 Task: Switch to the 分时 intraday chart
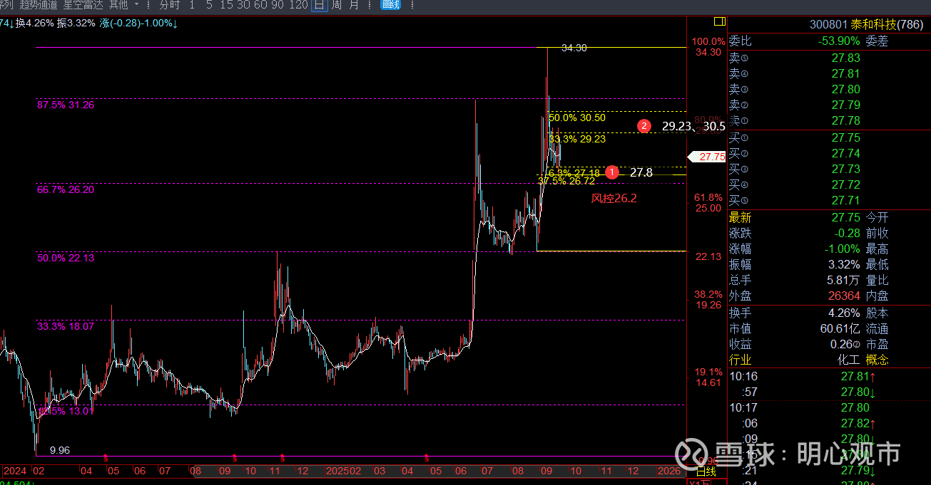169,5
